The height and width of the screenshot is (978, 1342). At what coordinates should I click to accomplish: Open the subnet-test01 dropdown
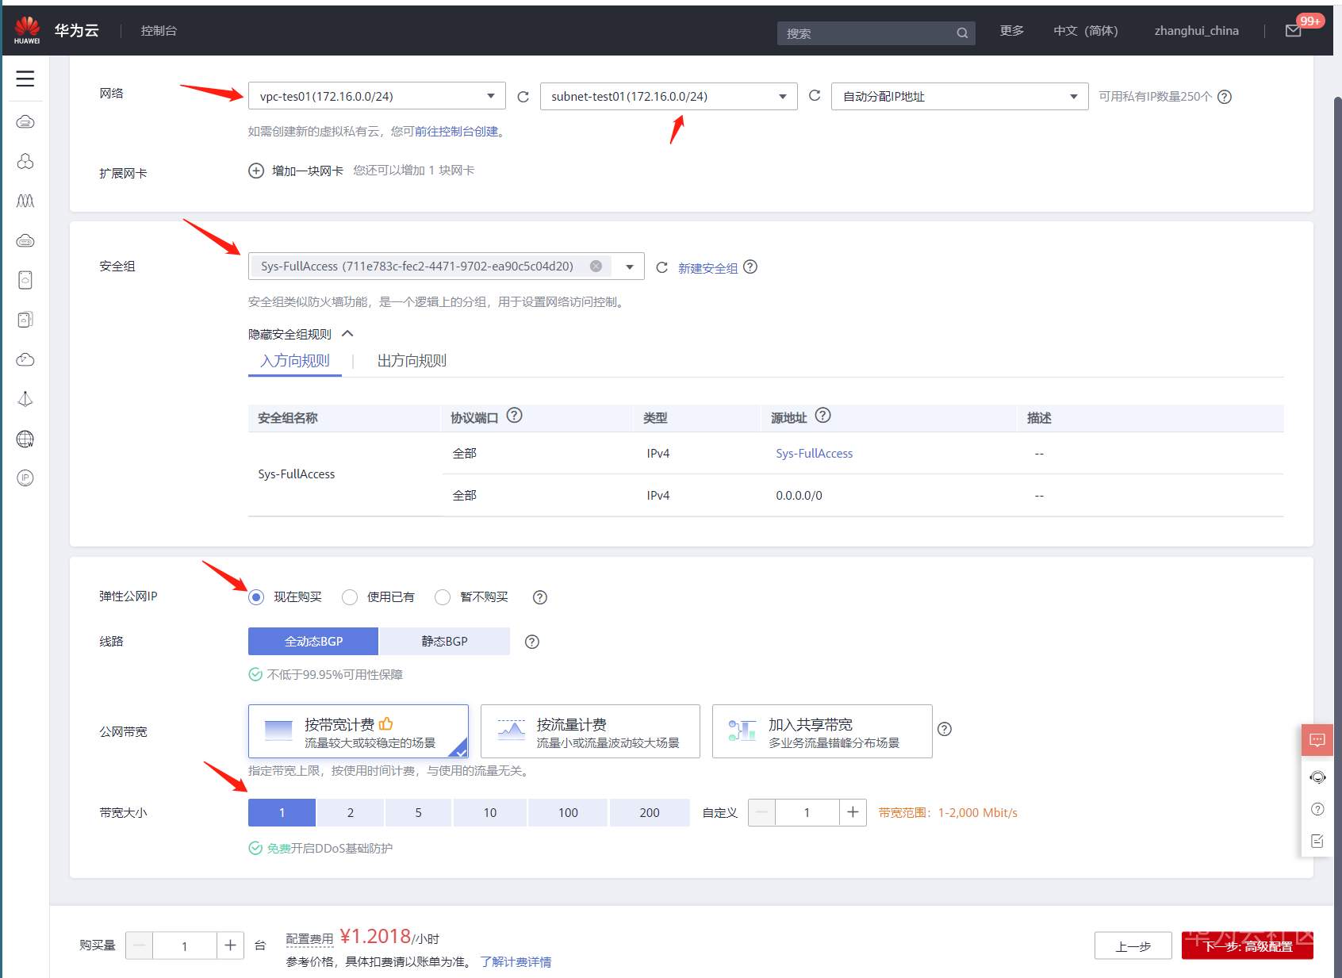669,97
